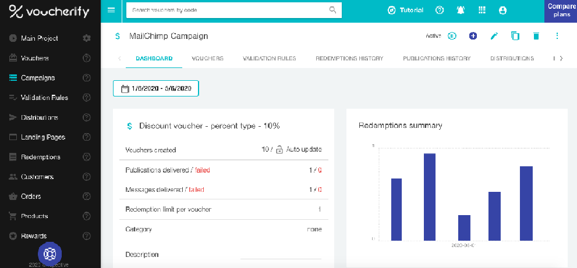The height and width of the screenshot is (268, 577).
Task: Show more tabs with right chevron
Action: (x=561, y=58)
